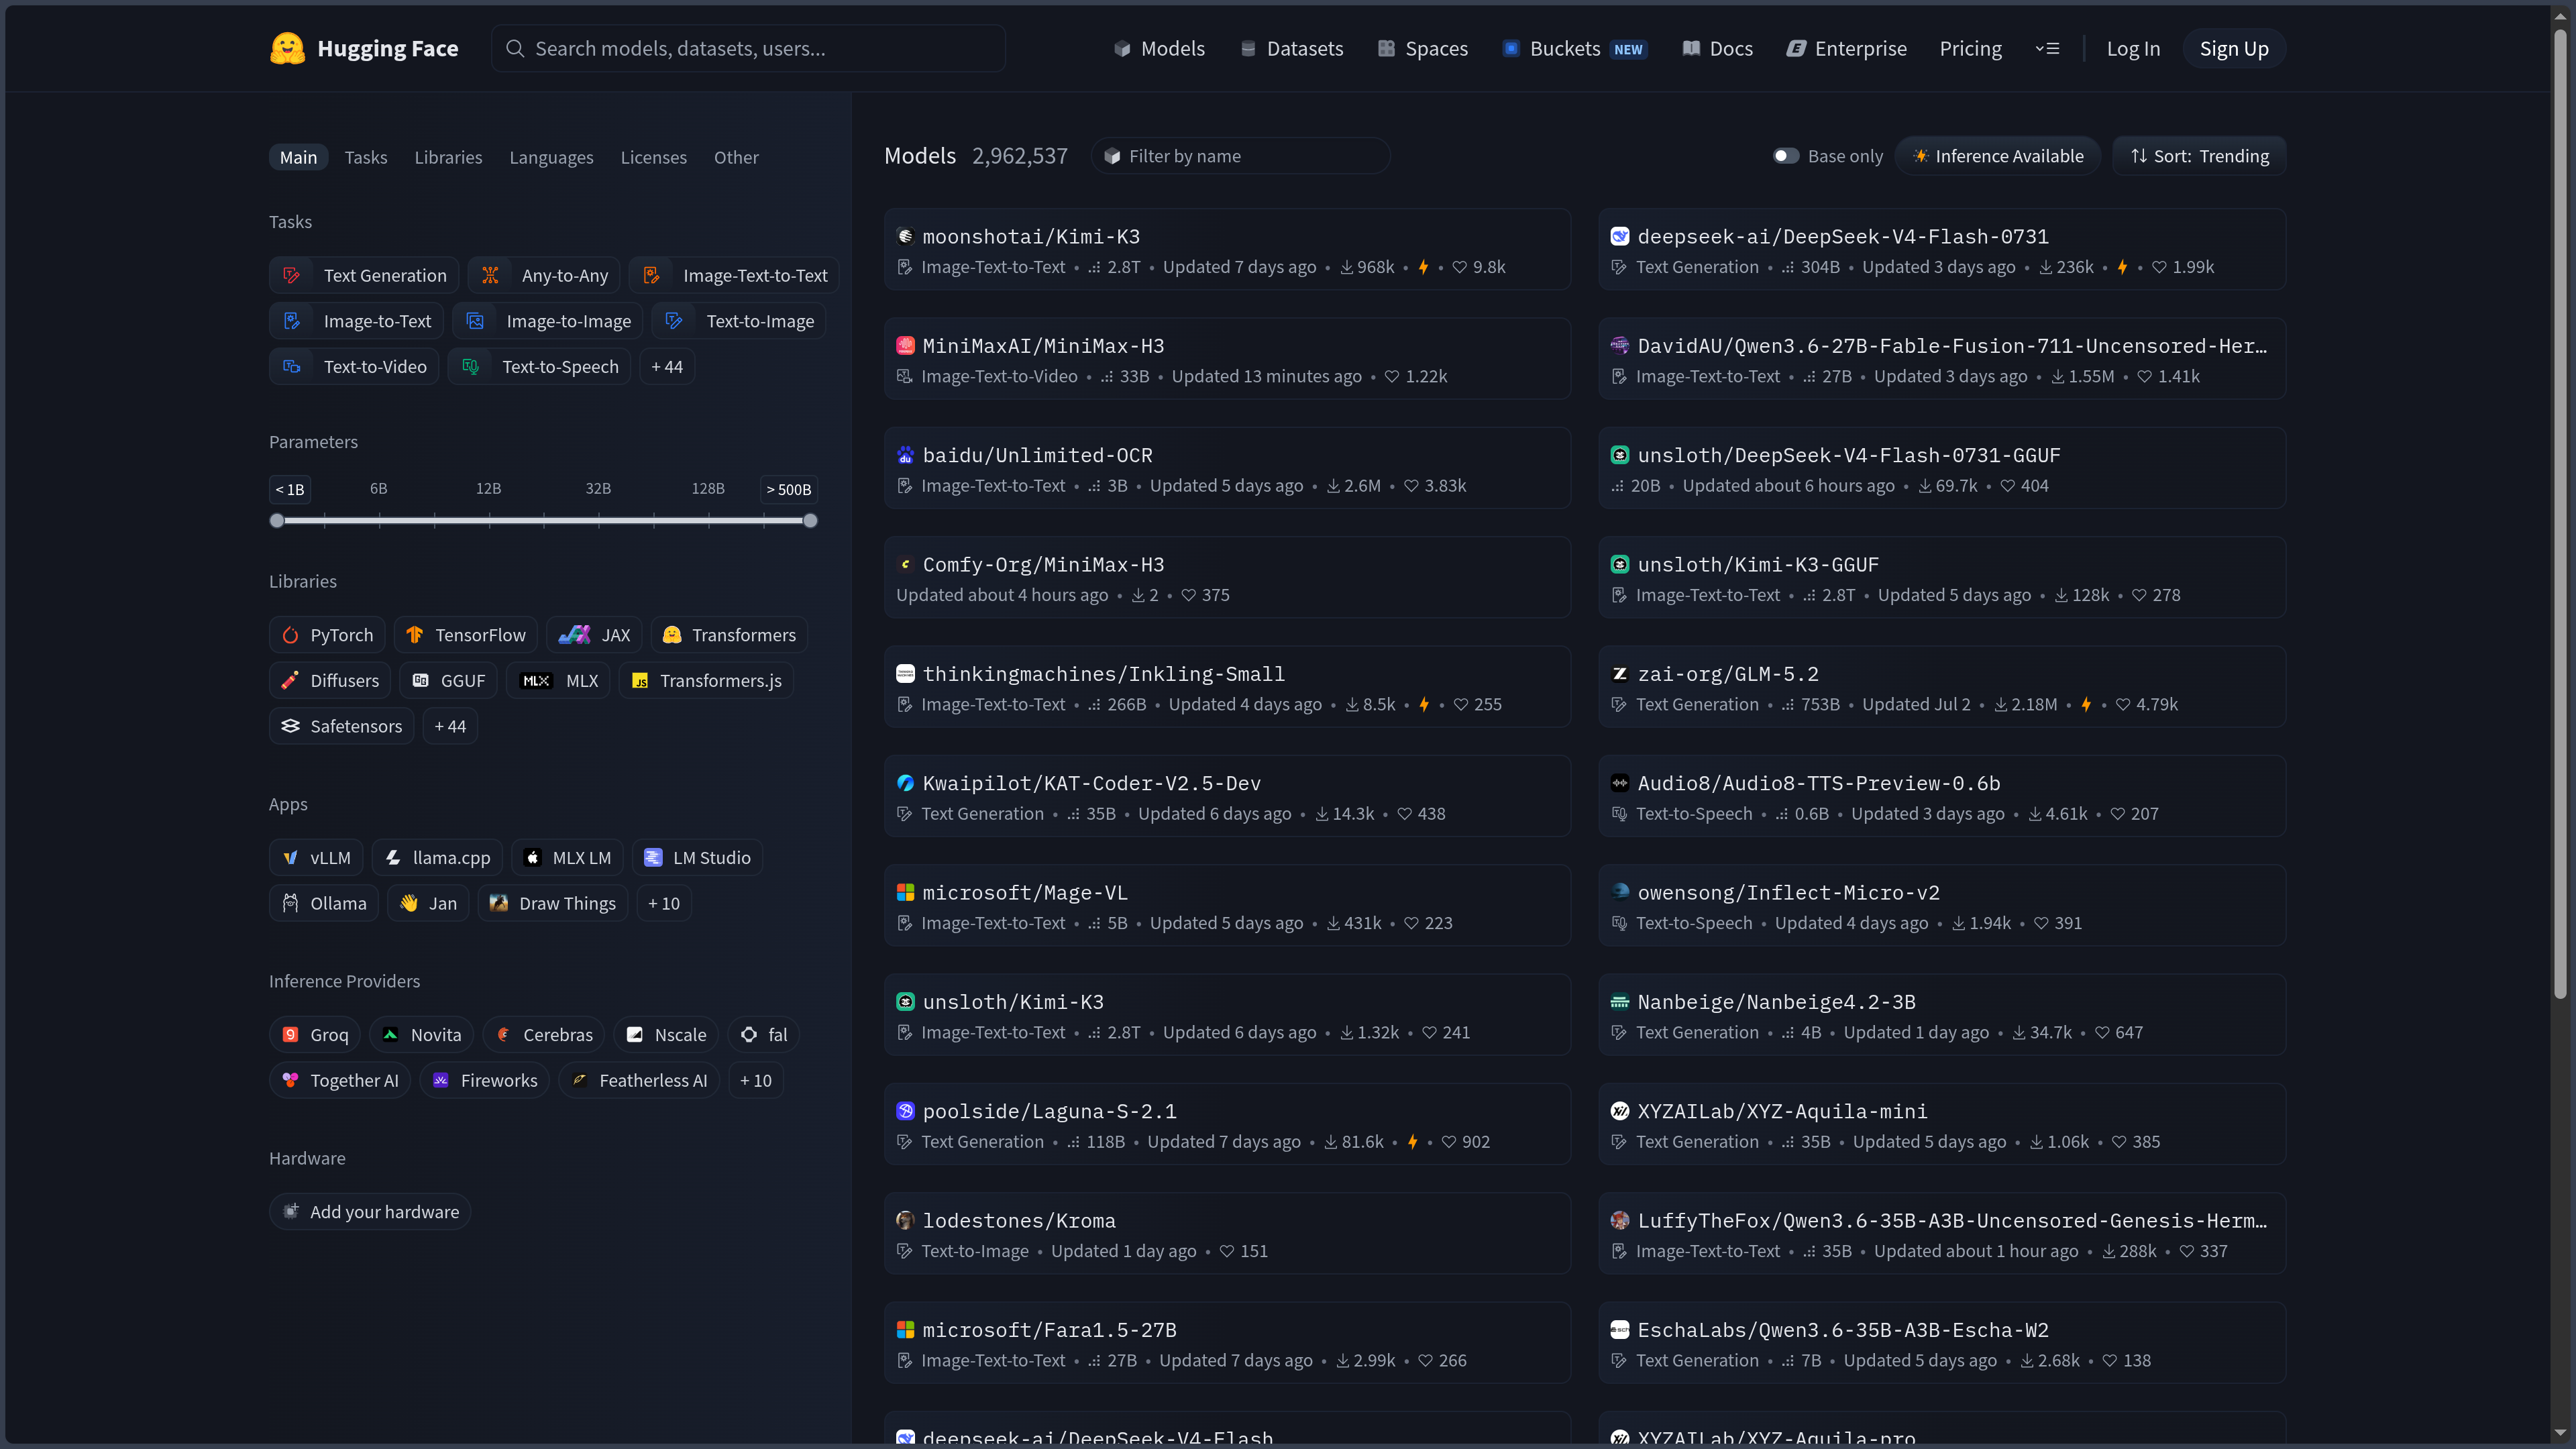Toggle the Diffusers library filter

tap(330, 681)
